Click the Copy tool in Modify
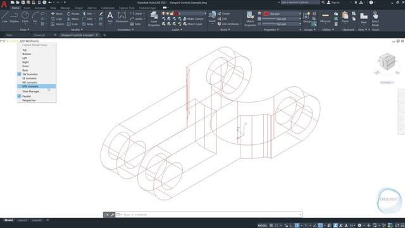The height and width of the screenshot is (228, 405). click(56, 19)
